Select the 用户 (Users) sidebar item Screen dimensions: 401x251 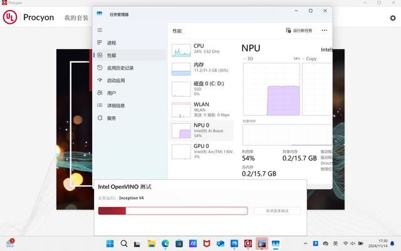pos(112,93)
